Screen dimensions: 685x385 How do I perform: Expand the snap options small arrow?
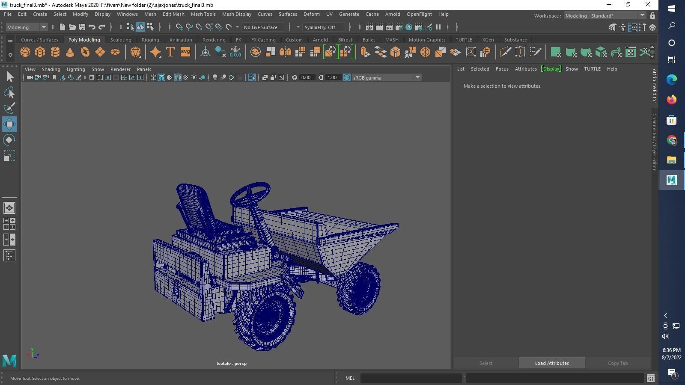click(x=237, y=27)
